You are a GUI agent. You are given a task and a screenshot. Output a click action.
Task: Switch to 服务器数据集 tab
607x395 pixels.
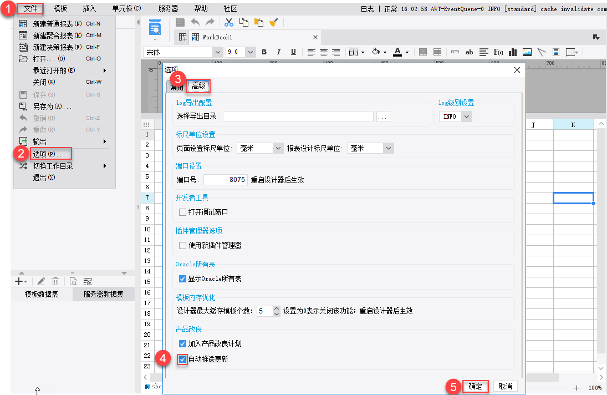click(x=103, y=295)
